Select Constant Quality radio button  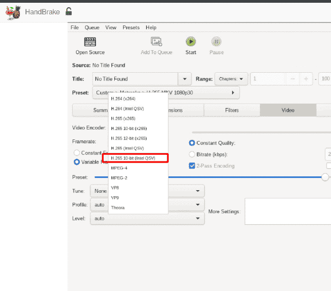pos(191,143)
